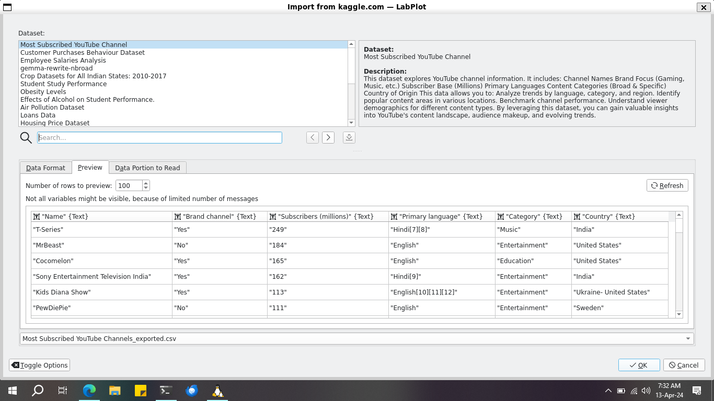Click the Brand channel column header
This screenshot has height=401, width=714.
click(x=220, y=216)
